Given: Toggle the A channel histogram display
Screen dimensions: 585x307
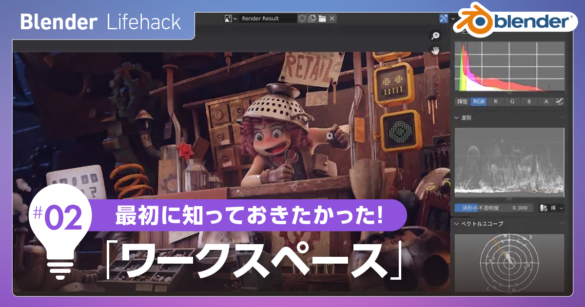Looking at the screenshot, I should [x=546, y=102].
